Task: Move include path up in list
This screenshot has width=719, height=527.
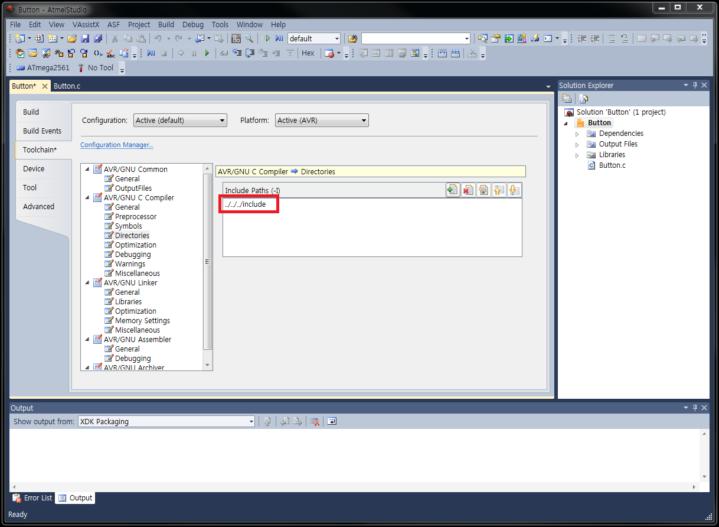Action: (x=499, y=190)
